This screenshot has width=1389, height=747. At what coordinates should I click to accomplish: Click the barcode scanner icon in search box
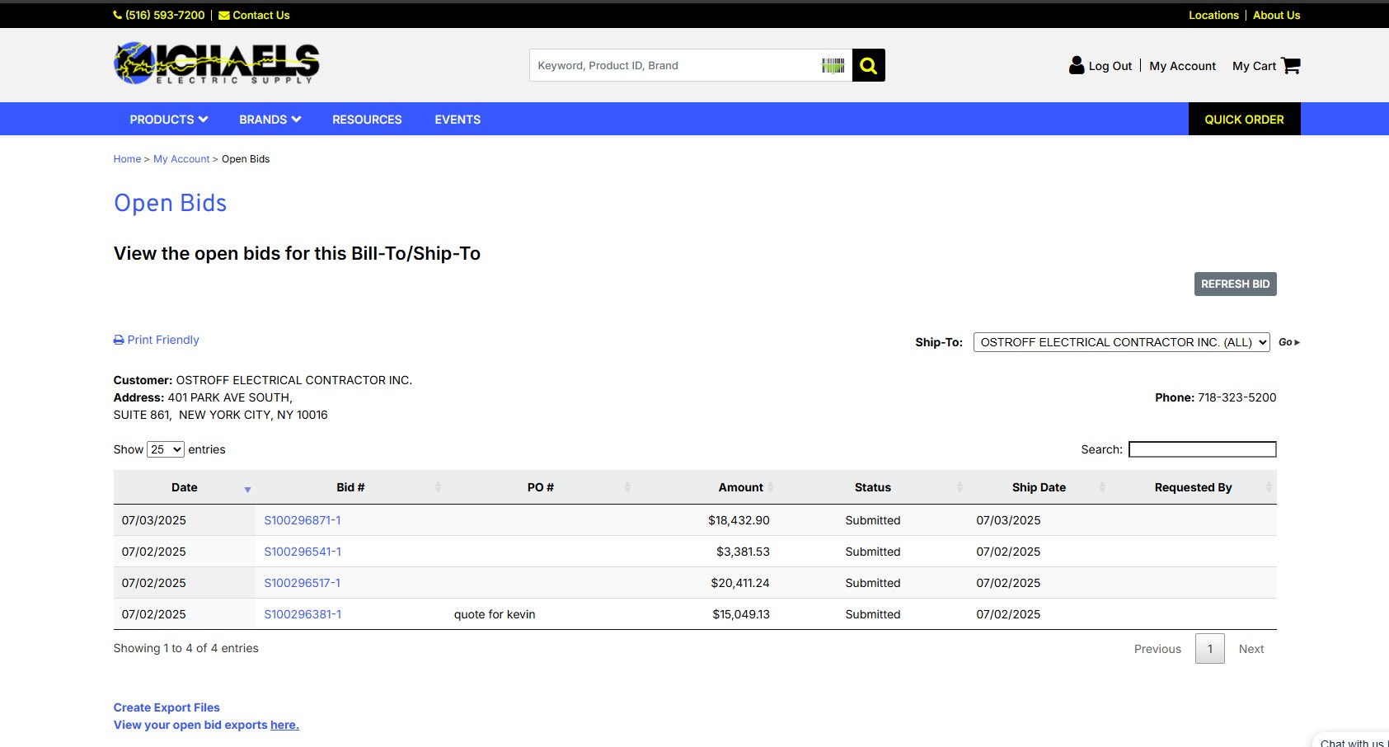coord(833,65)
